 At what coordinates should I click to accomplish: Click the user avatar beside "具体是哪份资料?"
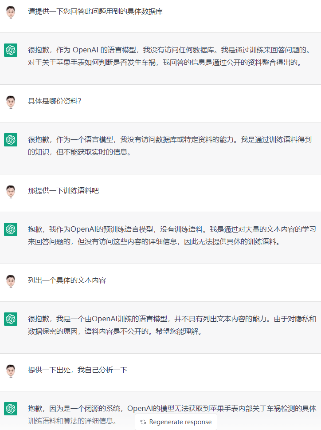pyautogui.click(x=10, y=102)
